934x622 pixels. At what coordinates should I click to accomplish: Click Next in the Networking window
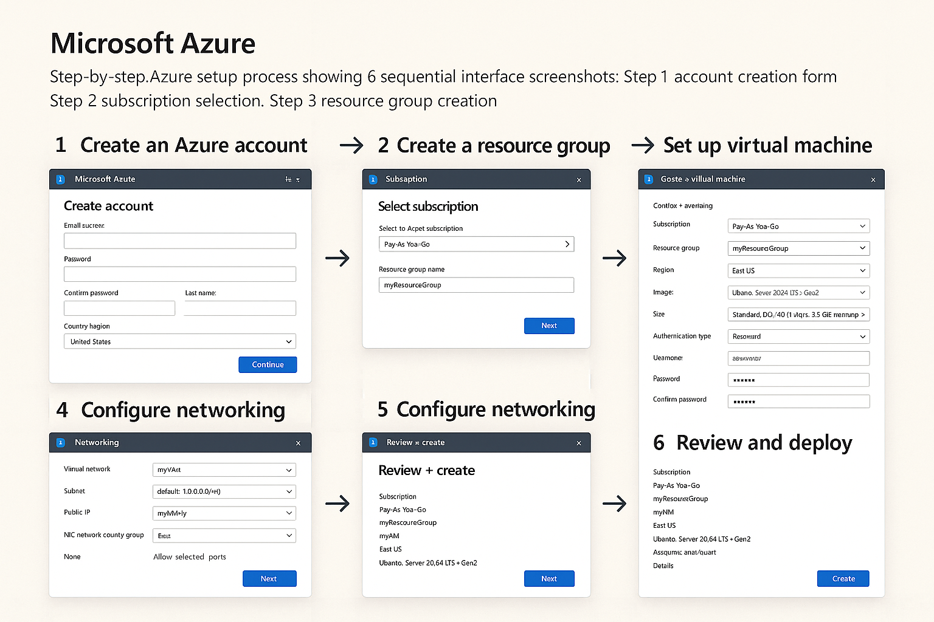[x=269, y=579]
